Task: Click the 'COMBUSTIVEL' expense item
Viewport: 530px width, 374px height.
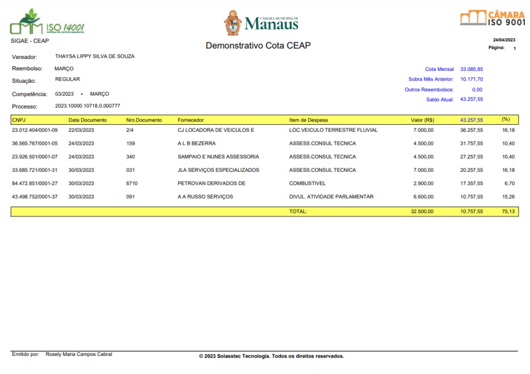Action: tap(307, 184)
